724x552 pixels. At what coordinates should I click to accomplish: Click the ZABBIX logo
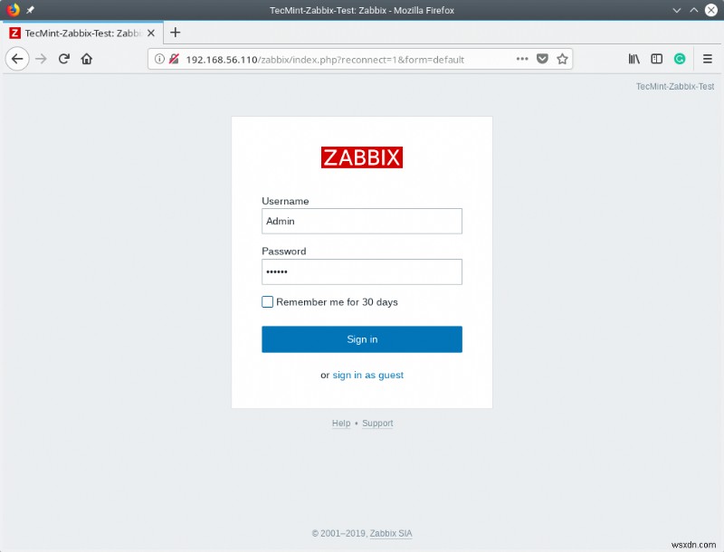(x=362, y=157)
